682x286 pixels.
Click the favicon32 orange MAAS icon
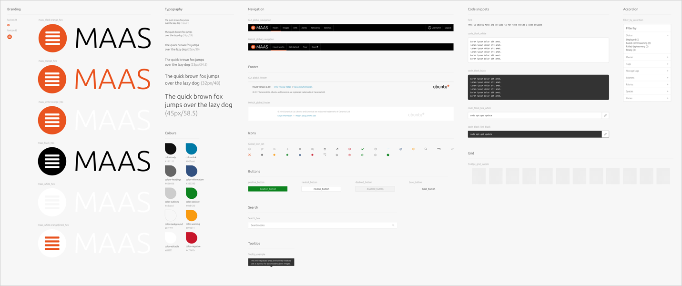pos(10,37)
